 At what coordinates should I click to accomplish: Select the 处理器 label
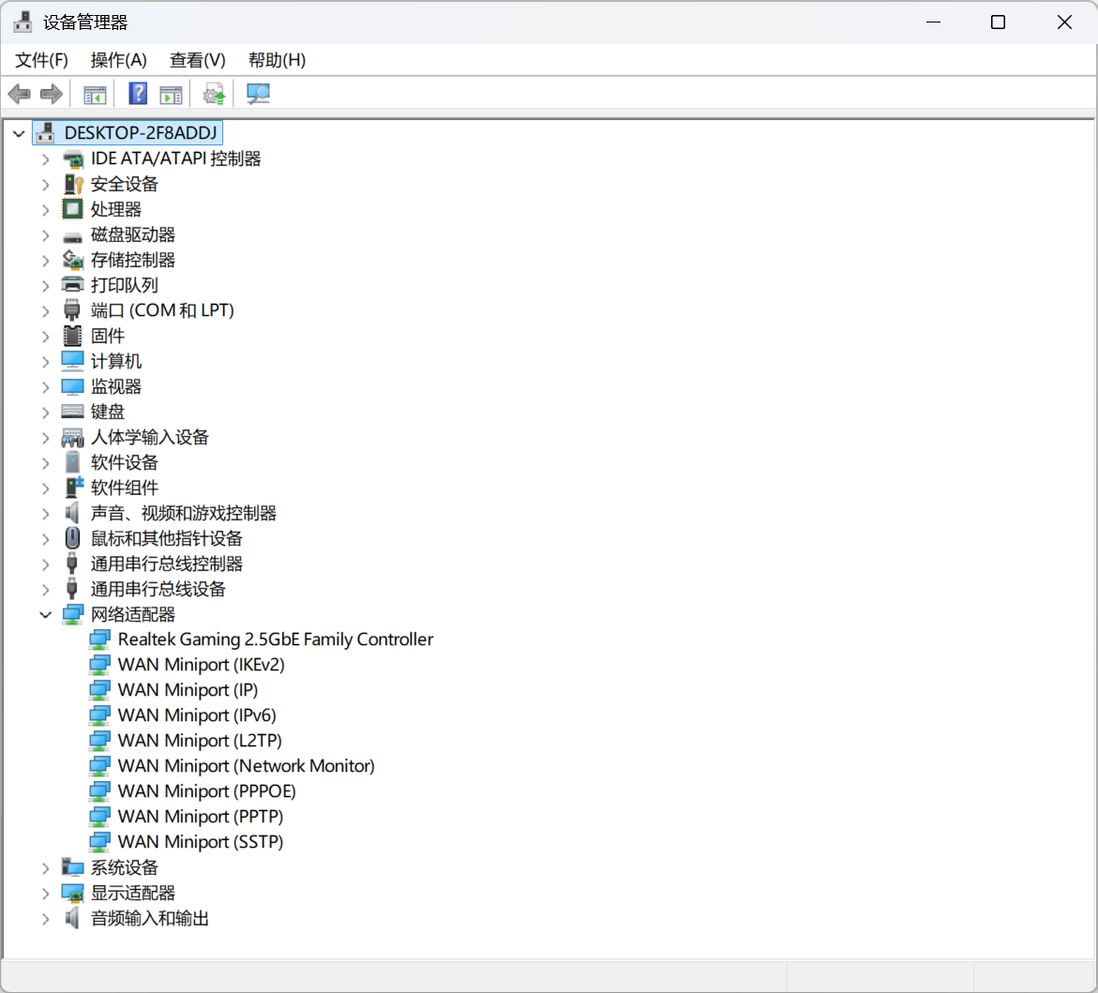coord(115,209)
